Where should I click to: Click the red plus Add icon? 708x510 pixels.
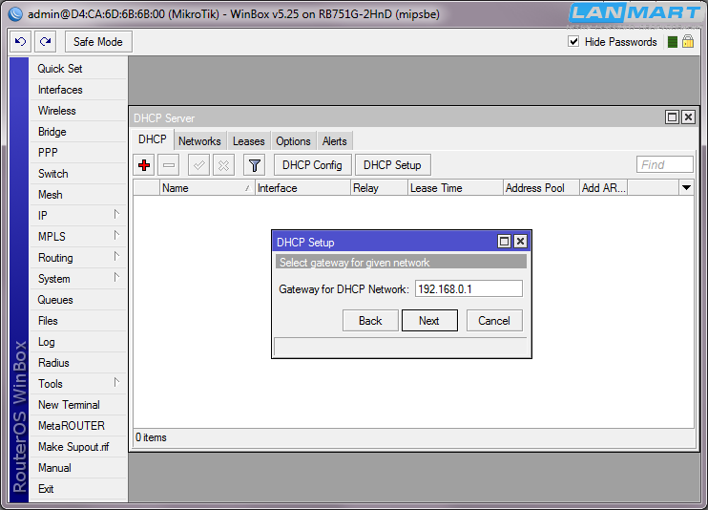pos(144,165)
